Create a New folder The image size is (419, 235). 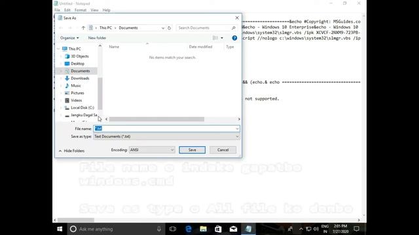(97, 38)
